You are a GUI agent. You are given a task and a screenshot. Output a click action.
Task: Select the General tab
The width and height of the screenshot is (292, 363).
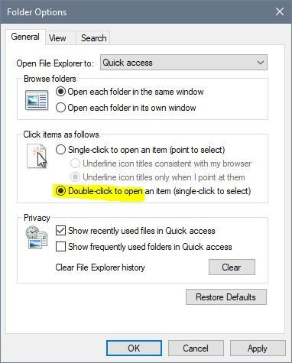tap(25, 37)
